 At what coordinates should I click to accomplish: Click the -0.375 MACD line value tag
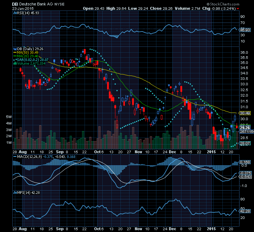(x=245, y=173)
